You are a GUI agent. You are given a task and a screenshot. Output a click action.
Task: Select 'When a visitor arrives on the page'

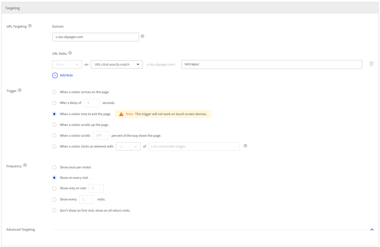[54, 92]
